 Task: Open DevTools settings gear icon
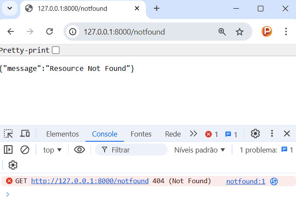255,134
